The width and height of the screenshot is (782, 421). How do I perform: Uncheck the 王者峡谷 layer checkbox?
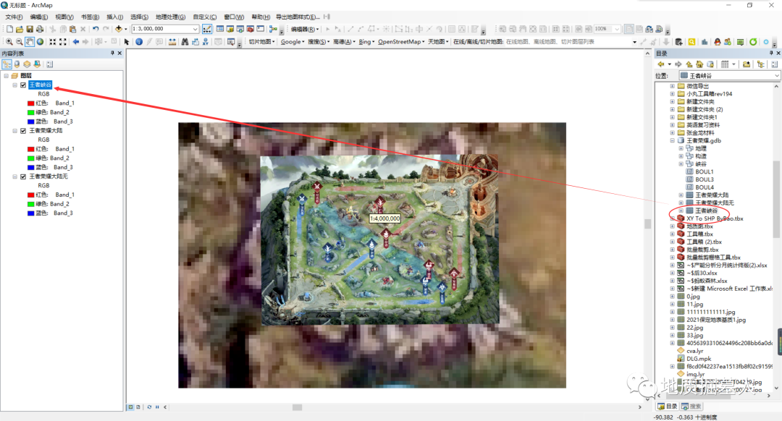pyautogui.click(x=23, y=85)
